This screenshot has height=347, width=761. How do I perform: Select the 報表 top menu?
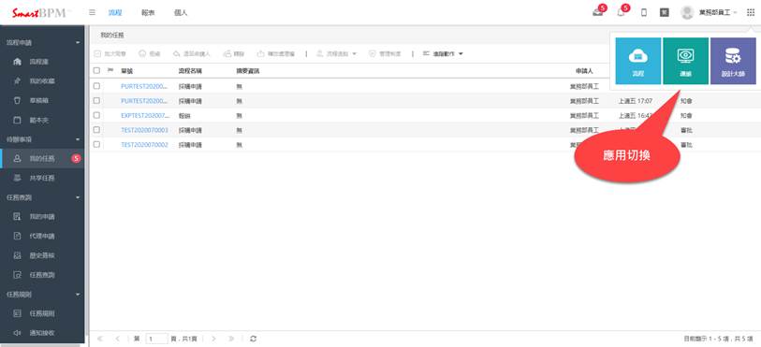coord(148,13)
